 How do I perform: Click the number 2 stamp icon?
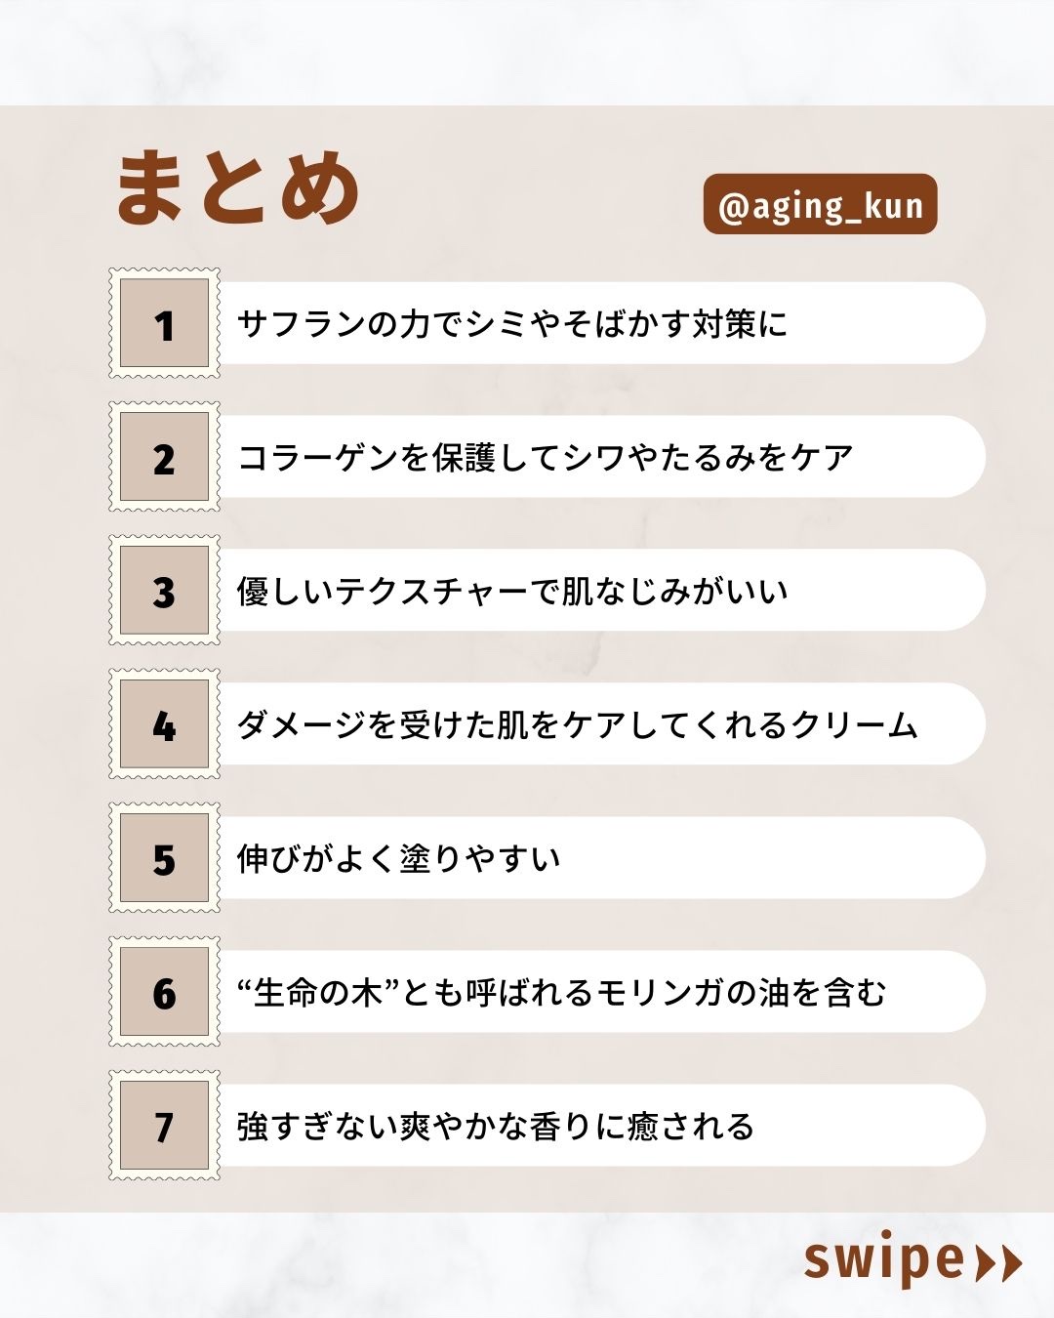(164, 457)
